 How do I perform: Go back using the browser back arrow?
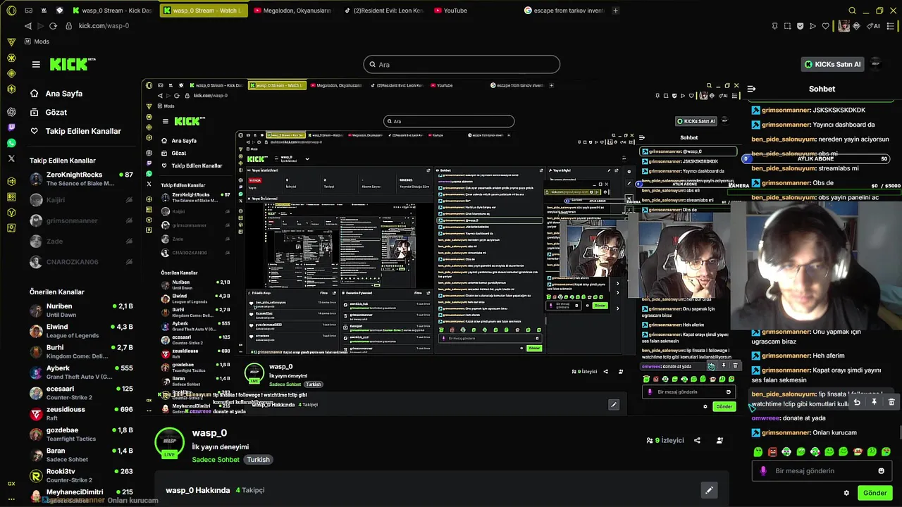pyautogui.click(x=27, y=26)
